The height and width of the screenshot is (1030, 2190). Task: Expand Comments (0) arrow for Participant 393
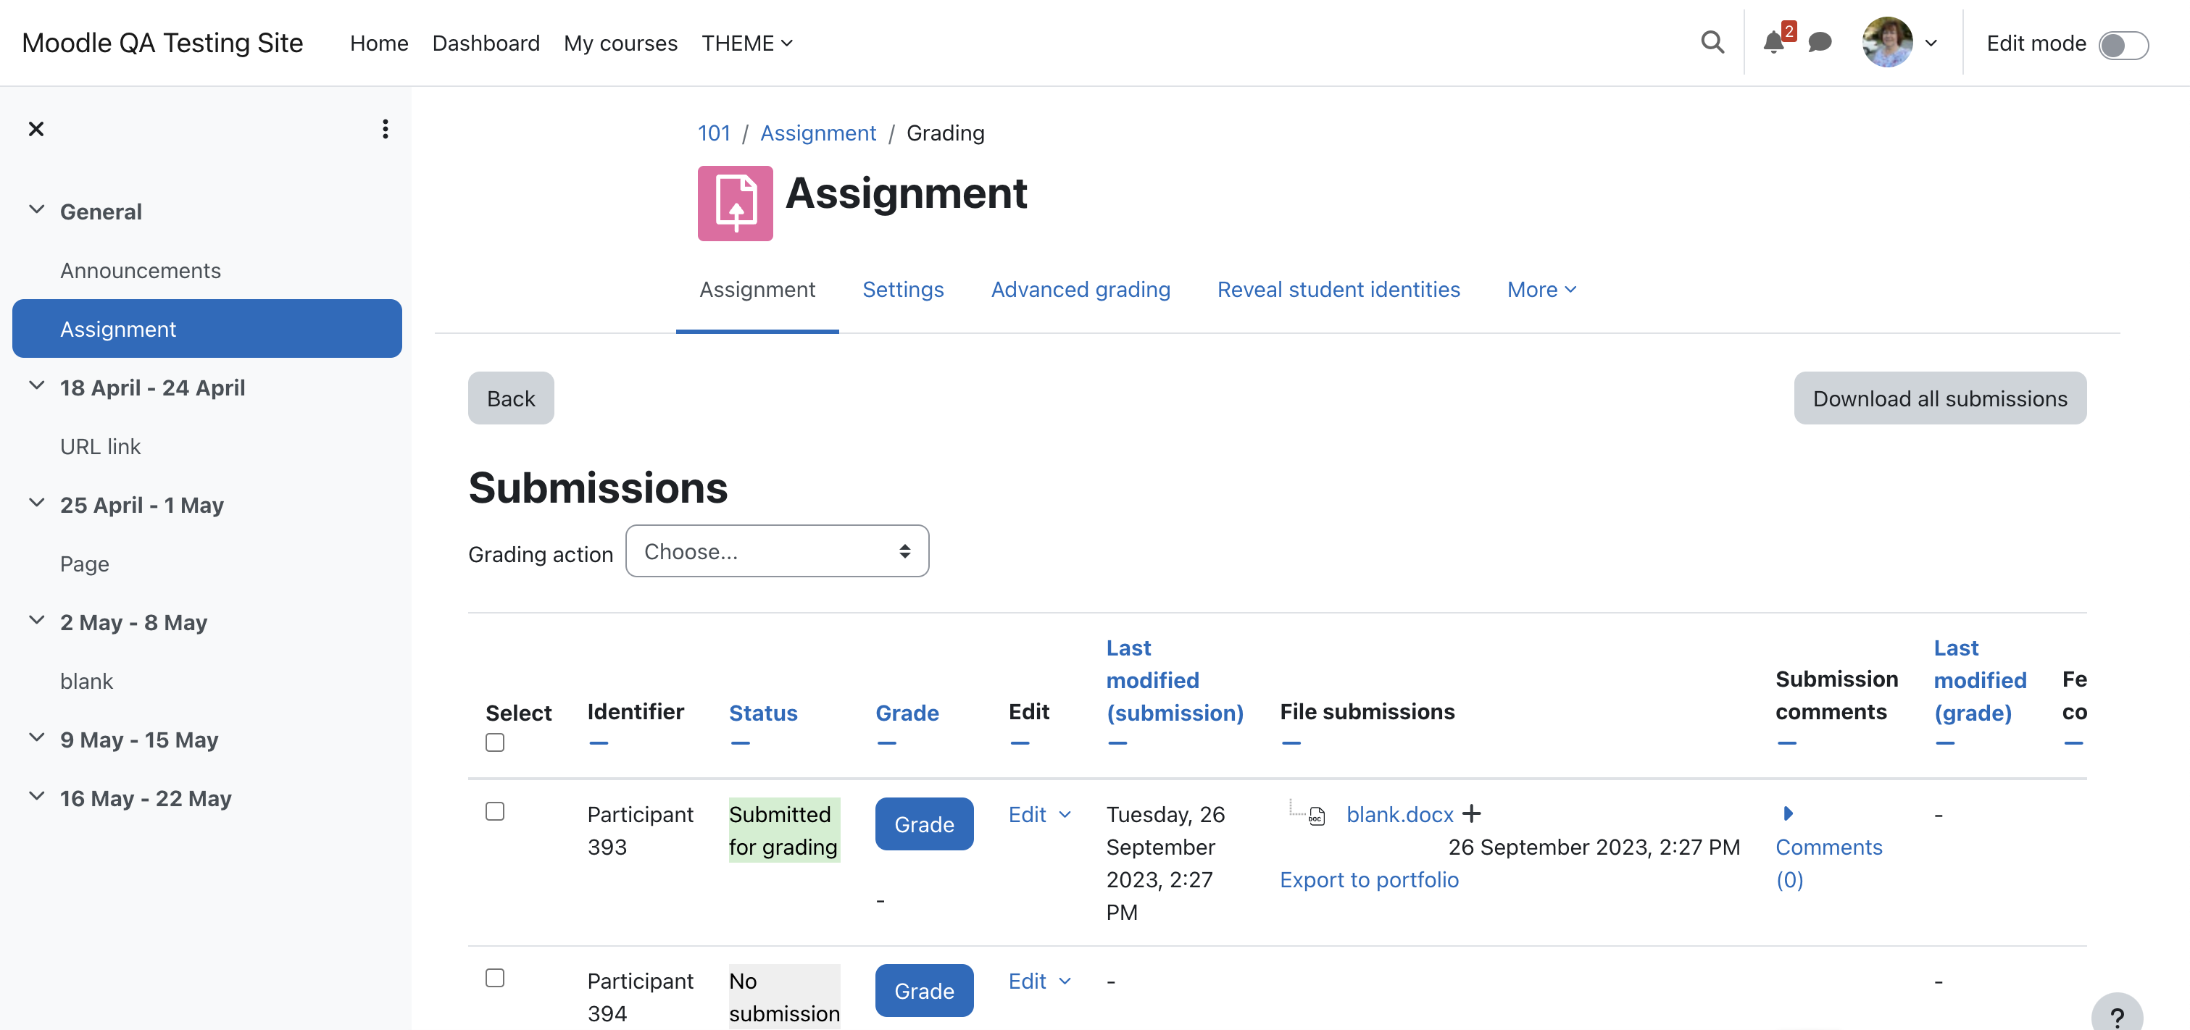[x=1788, y=814]
